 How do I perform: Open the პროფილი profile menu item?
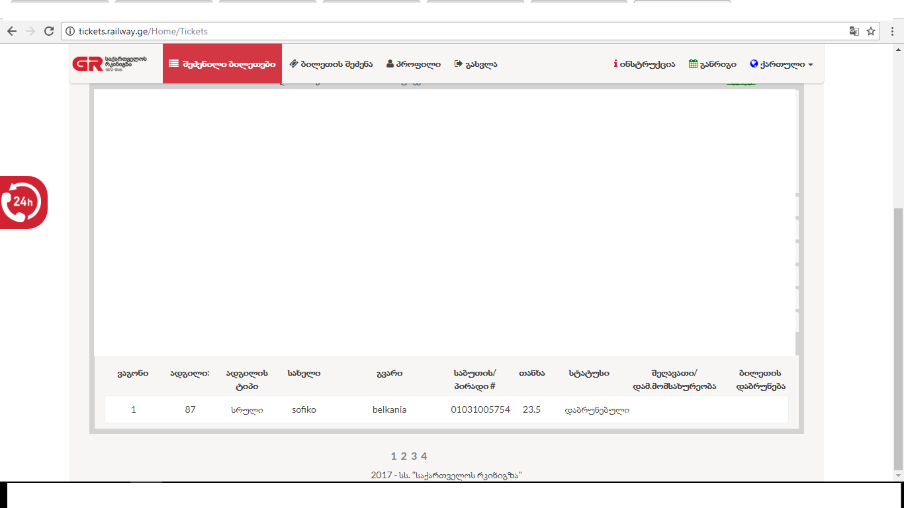click(414, 64)
